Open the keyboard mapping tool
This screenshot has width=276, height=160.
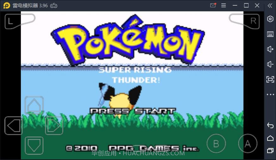pyautogui.click(x=270, y=34)
